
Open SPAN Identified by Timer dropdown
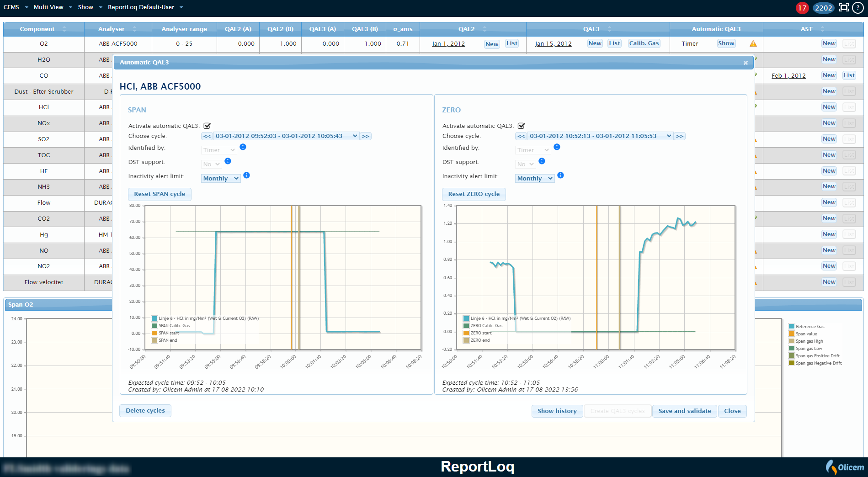pos(219,150)
